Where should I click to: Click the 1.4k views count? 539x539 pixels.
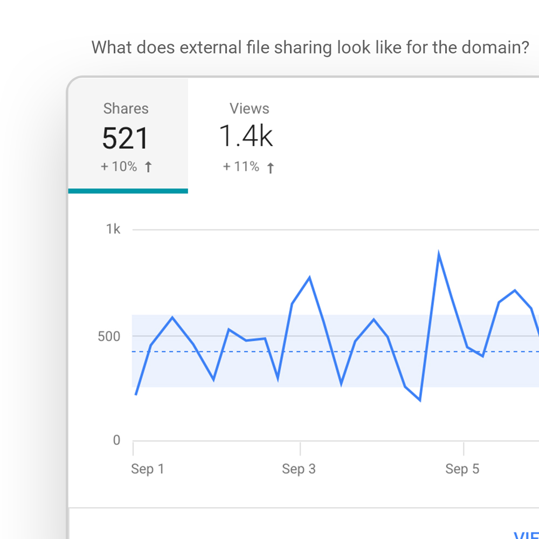click(246, 136)
